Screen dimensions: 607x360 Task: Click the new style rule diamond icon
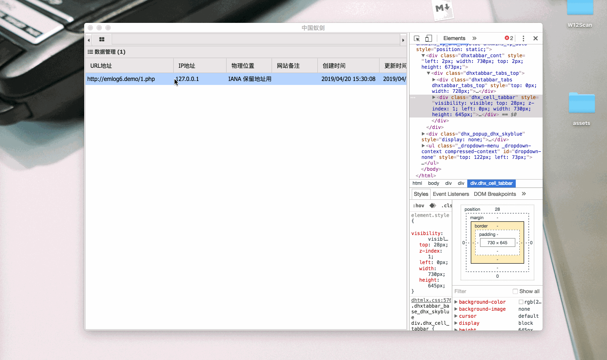432,206
